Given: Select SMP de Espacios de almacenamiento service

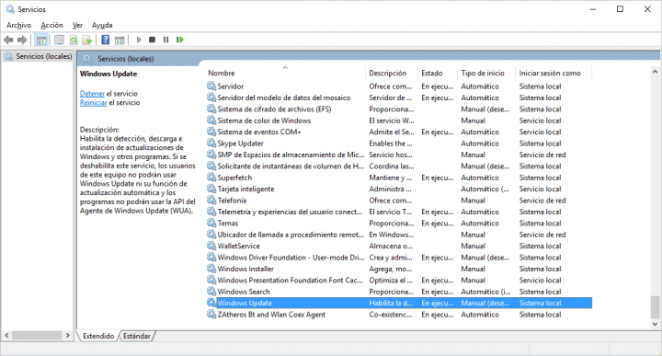Looking at the screenshot, I should (x=399, y=155).
